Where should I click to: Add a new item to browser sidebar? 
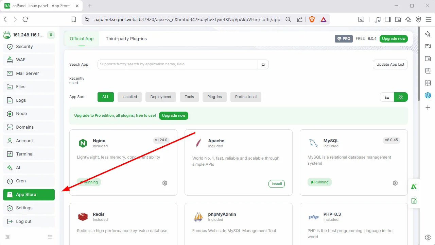428,108
